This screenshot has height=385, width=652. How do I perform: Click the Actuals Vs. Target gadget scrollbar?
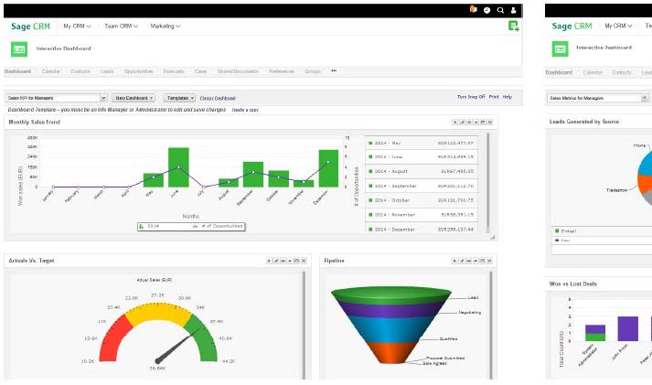point(304,325)
